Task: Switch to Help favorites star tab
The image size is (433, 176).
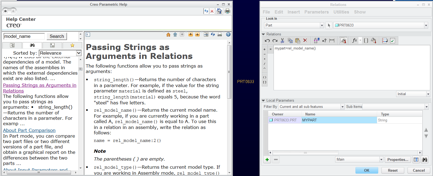Action: (x=72, y=45)
